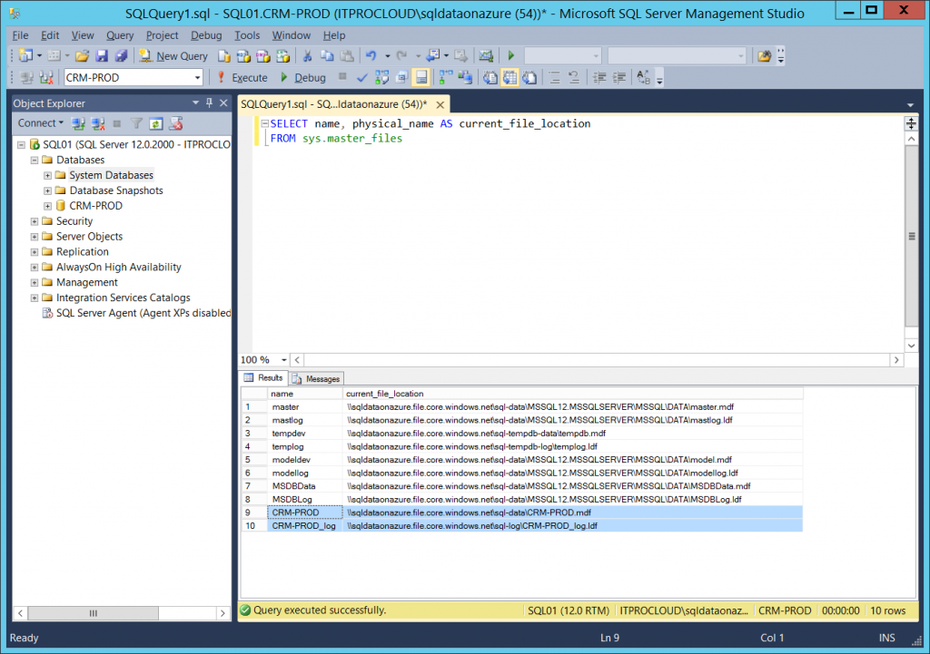
Task: Close the SQLQuery1.sql tab
Action: pyautogui.click(x=440, y=104)
